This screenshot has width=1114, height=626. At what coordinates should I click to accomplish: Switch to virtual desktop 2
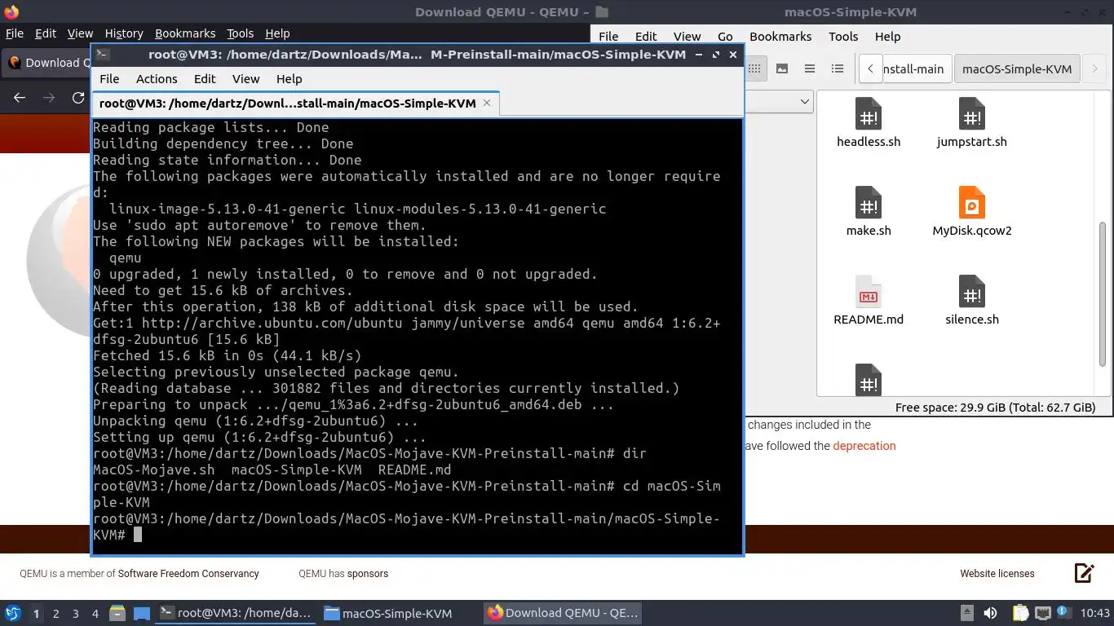tap(55, 613)
